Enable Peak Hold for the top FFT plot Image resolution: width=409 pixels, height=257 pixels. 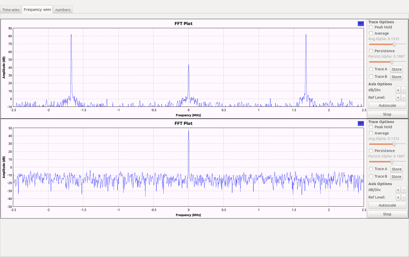(x=371, y=27)
